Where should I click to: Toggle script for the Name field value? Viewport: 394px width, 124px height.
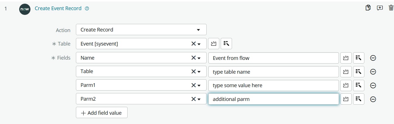(x=346, y=58)
